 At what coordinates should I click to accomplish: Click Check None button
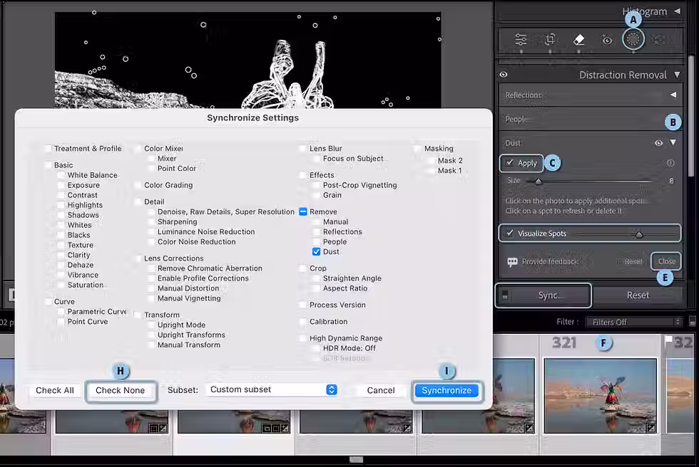121,391
